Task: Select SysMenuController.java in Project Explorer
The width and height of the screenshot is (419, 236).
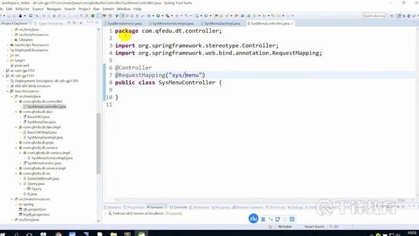Action: pos(46,106)
